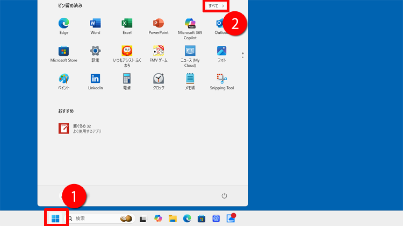The width and height of the screenshot is (403, 226).
Task: Open the メモ帳 (Notepad) app
Action: pyautogui.click(x=190, y=79)
